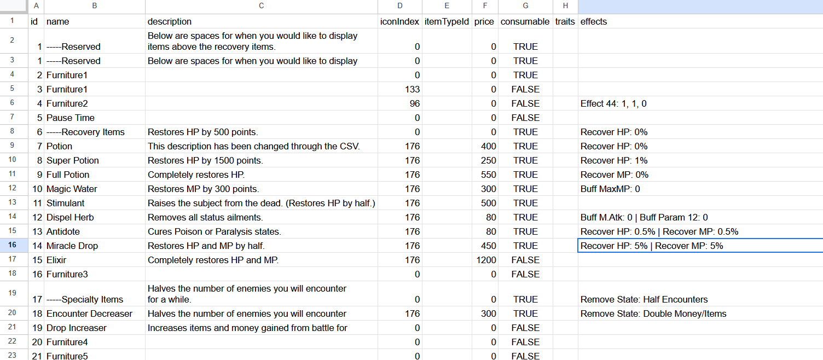
Task: Click the 'name' header cell
Action: pos(95,21)
